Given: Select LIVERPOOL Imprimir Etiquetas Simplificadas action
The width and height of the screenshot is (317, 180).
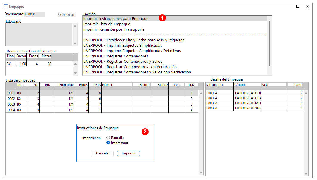Looking at the screenshot, I should tap(175, 46).
